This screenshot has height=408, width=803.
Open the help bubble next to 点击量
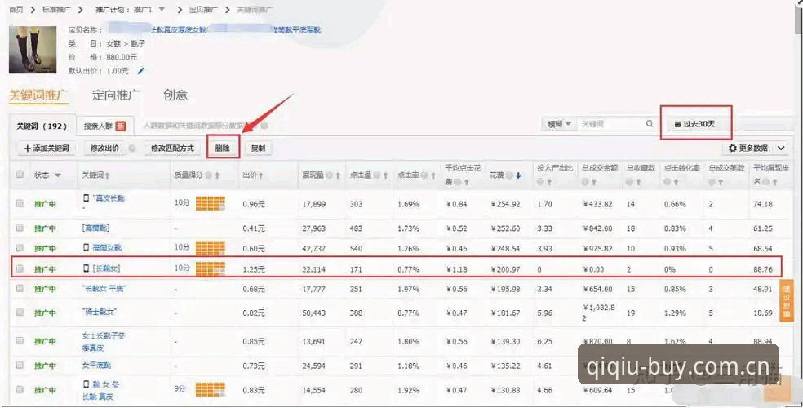[378, 175]
